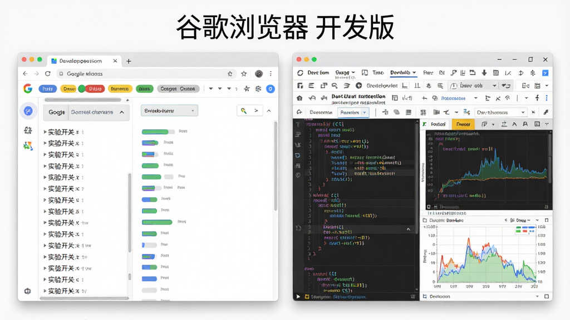Go to the home icon in DevTools third row
This screenshot has width=570, height=320.
tap(299, 98)
